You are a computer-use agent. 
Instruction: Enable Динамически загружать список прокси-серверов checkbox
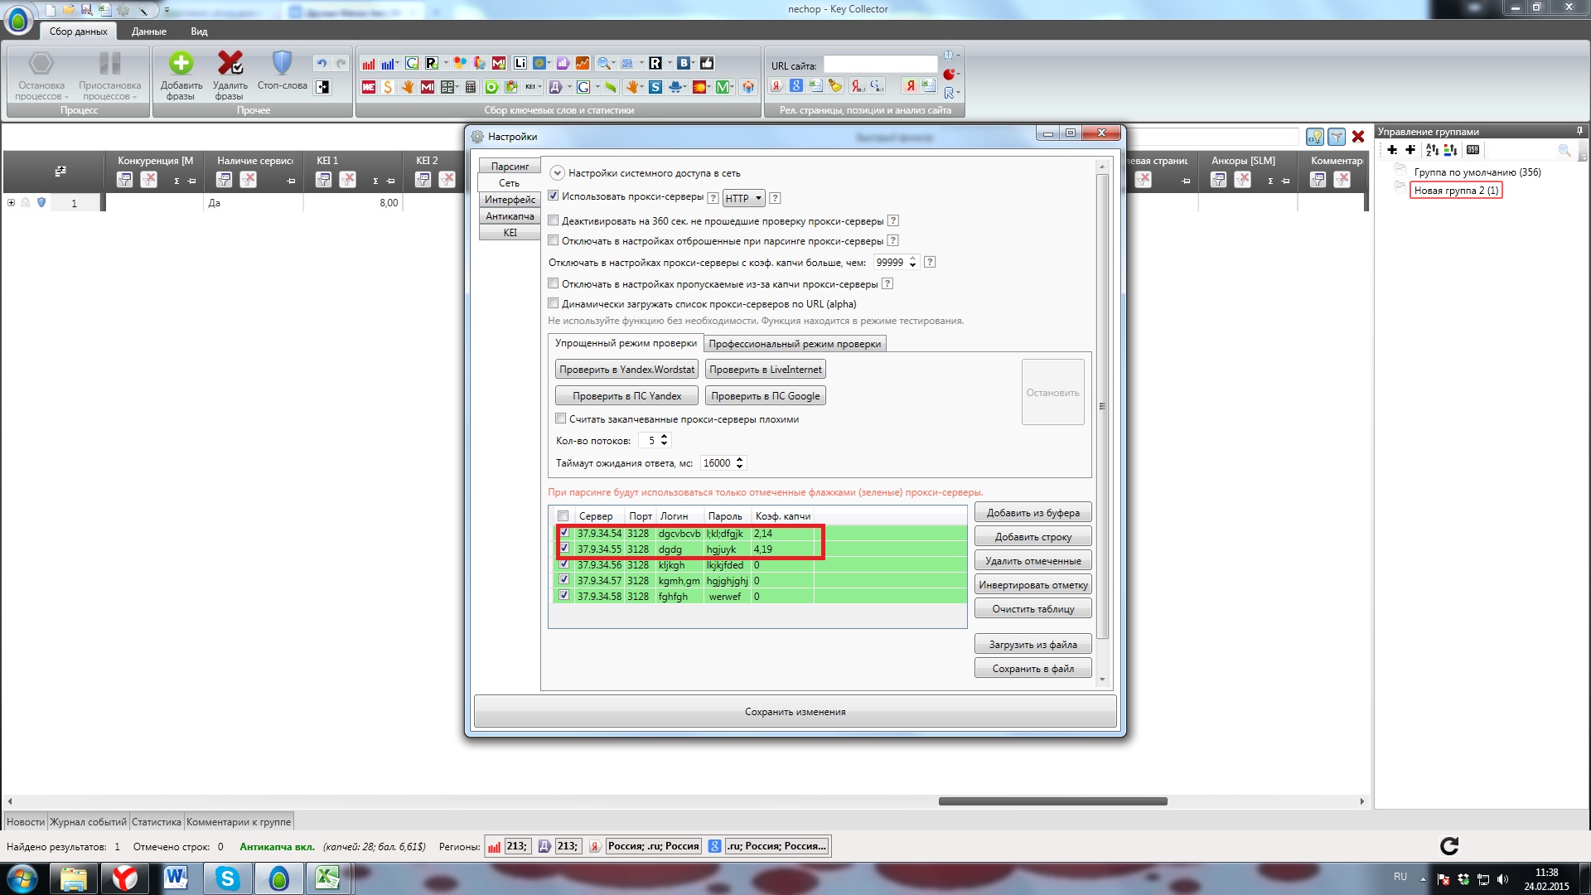554,303
